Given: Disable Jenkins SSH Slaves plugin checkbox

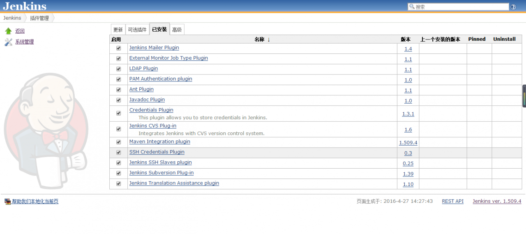Looking at the screenshot, I should (119, 163).
